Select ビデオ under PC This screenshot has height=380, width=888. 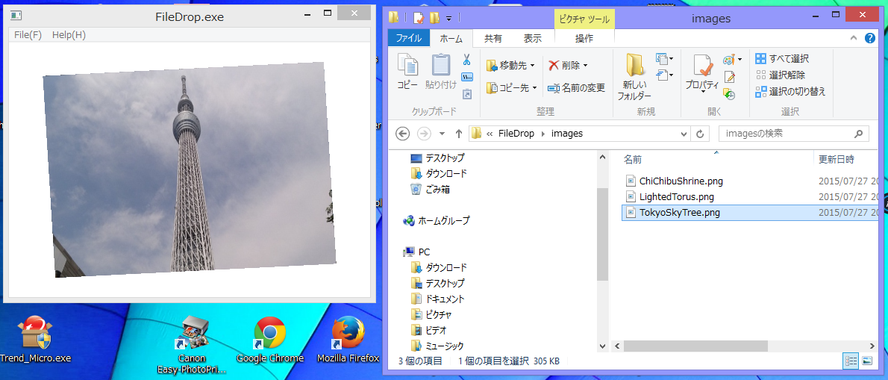(429, 330)
